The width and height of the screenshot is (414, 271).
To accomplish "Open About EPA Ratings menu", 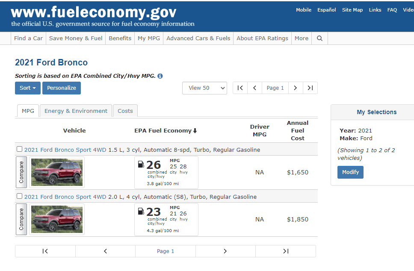I will [263, 38].
